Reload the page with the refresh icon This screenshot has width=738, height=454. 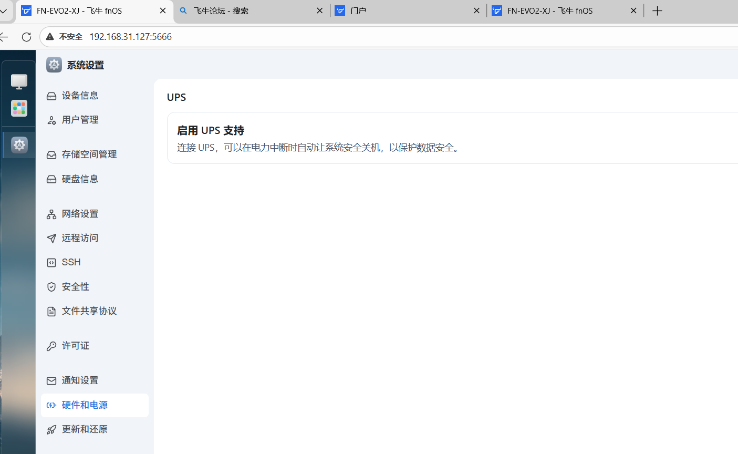(26, 37)
